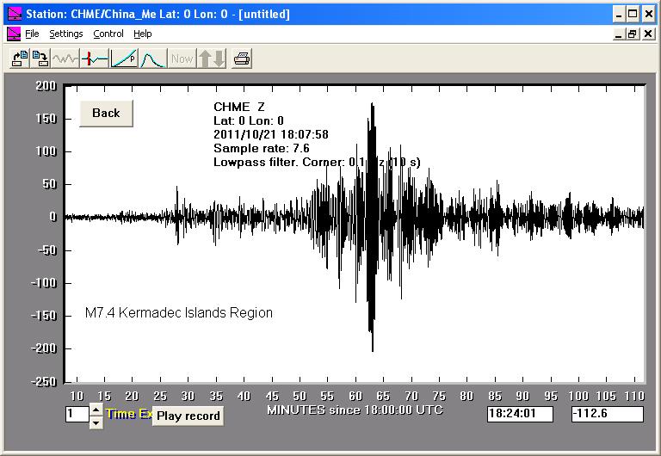This screenshot has height=456, width=661.
Task: Open the Settings menu
Action: [66, 34]
